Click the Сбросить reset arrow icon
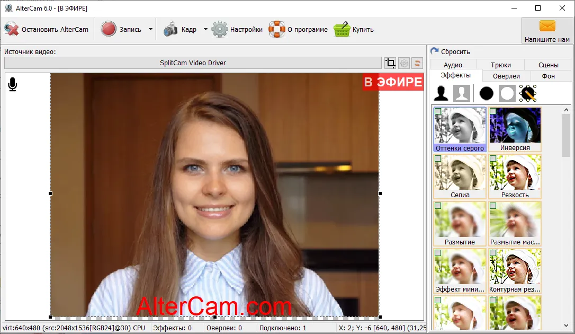The height and width of the screenshot is (334, 575). tap(435, 51)
